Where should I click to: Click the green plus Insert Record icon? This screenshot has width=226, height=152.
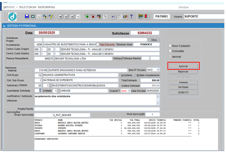pos(87,17)
